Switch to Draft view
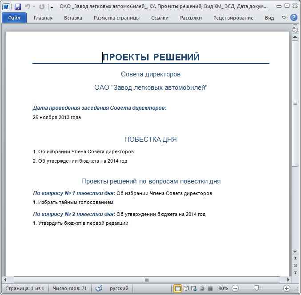 coord(210,288)
